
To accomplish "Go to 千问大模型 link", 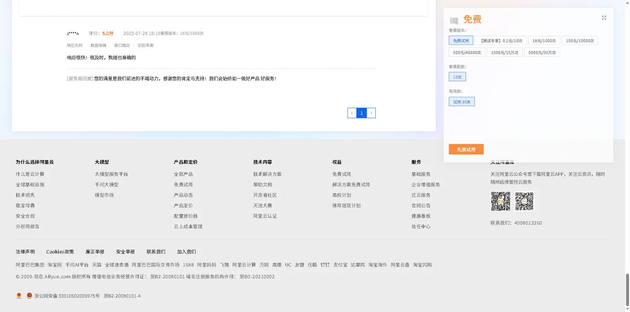I will click(107, 185).
